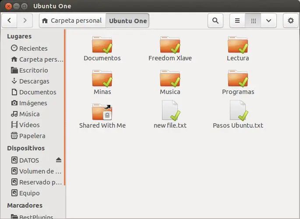This screenshot has height=219, width=300.
Task: Expand the view options dropdown arrow
Action: pos(268,21)
